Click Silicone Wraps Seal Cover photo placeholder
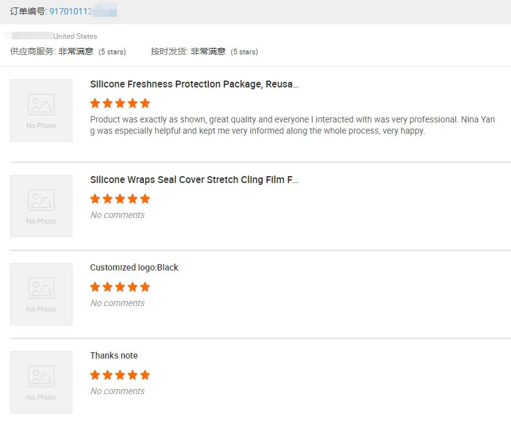 (x=41, y=206)
